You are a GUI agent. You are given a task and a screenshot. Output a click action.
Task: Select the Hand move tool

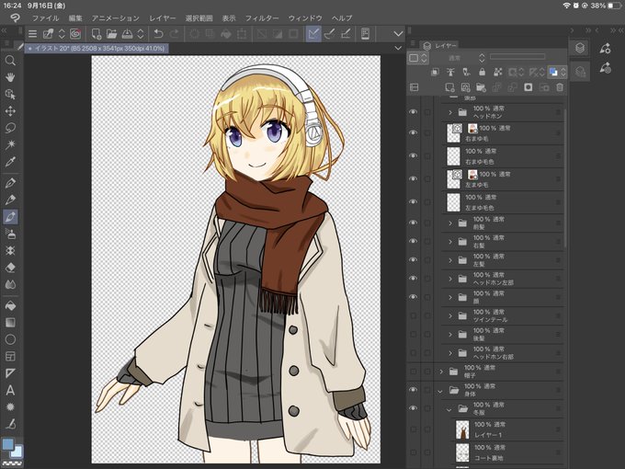click(10, 77)
